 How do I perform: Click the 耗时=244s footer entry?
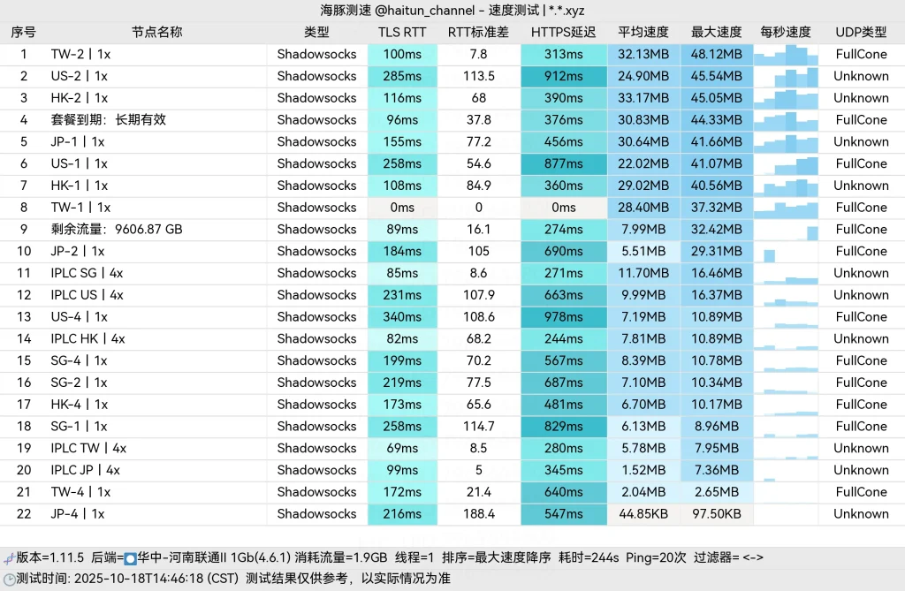(589, 558)
